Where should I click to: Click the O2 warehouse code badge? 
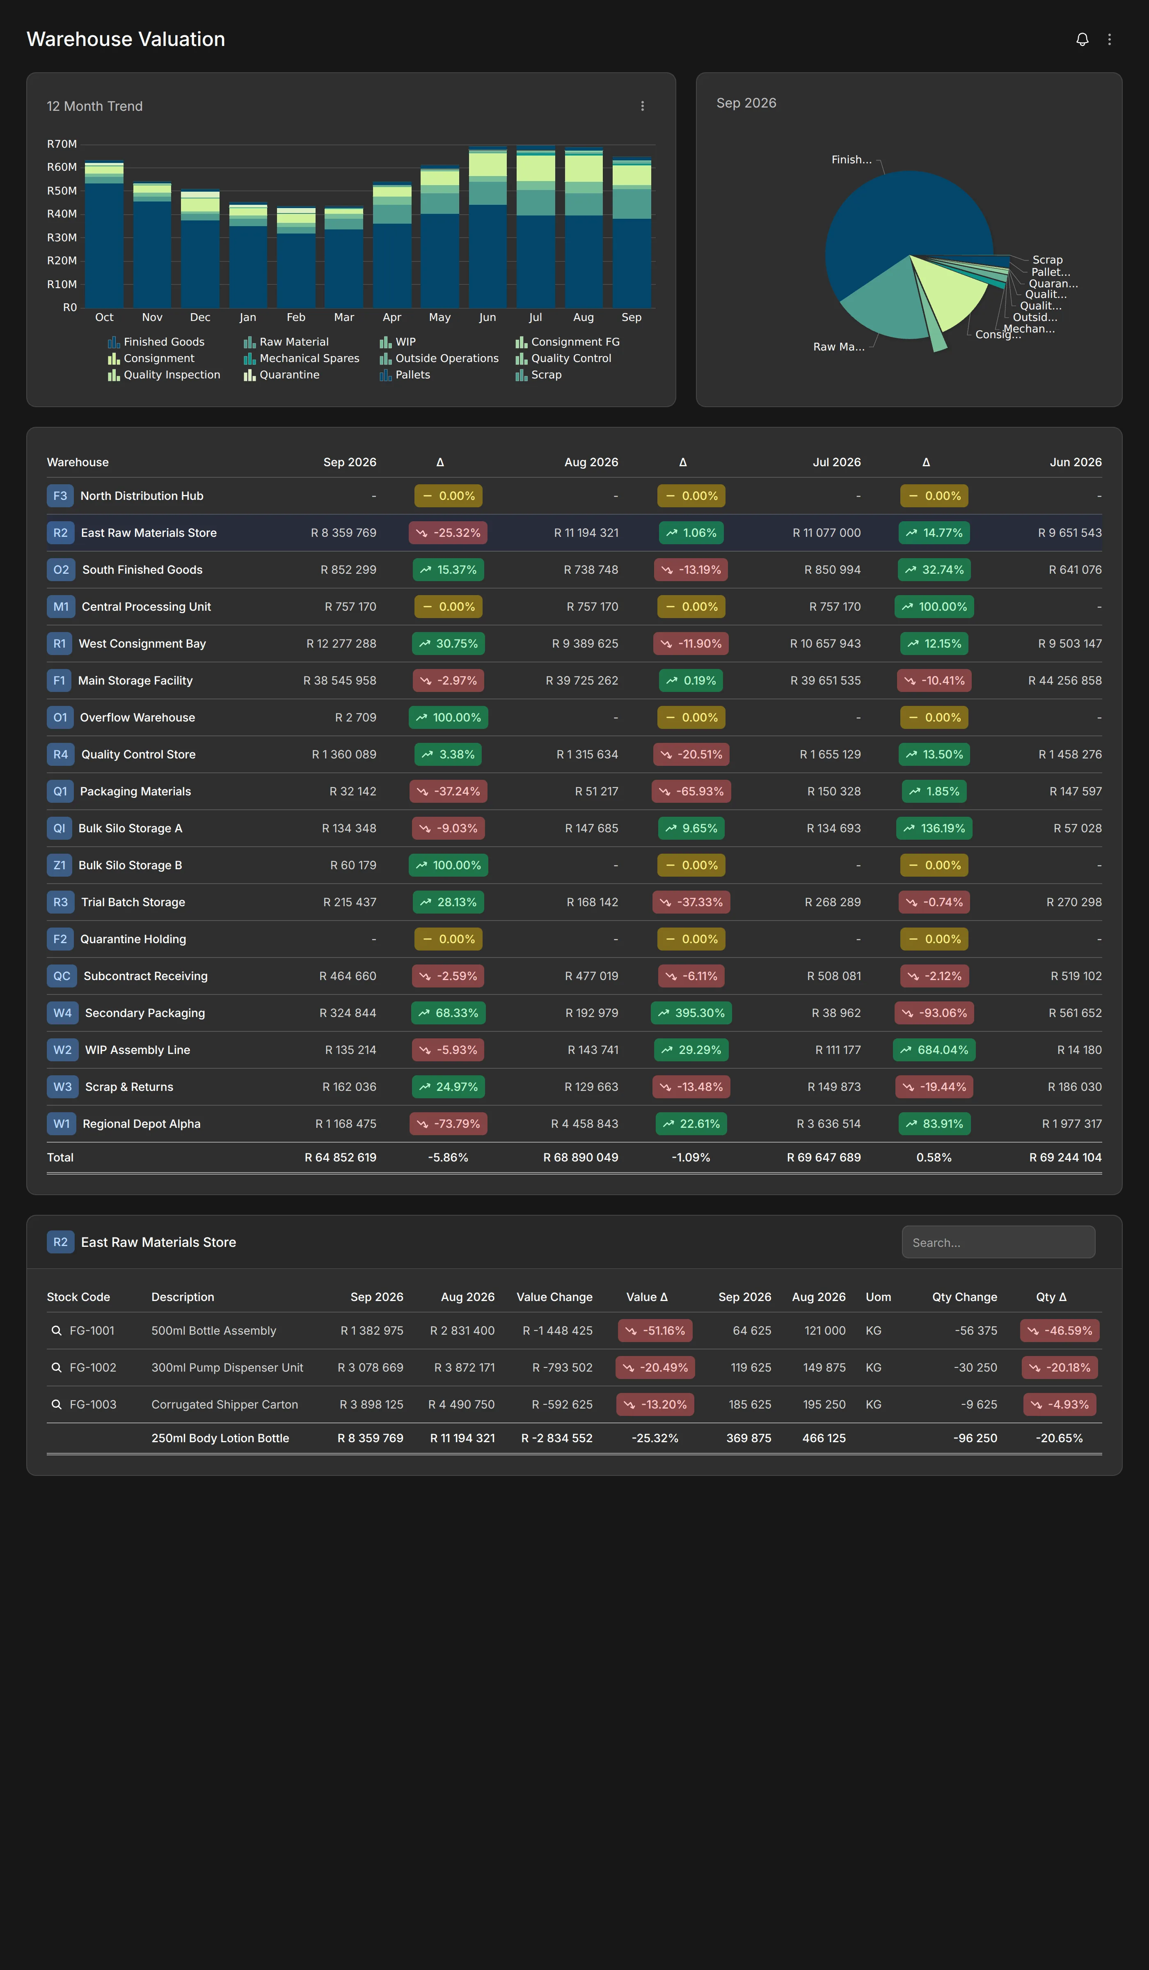pos(61,569)
